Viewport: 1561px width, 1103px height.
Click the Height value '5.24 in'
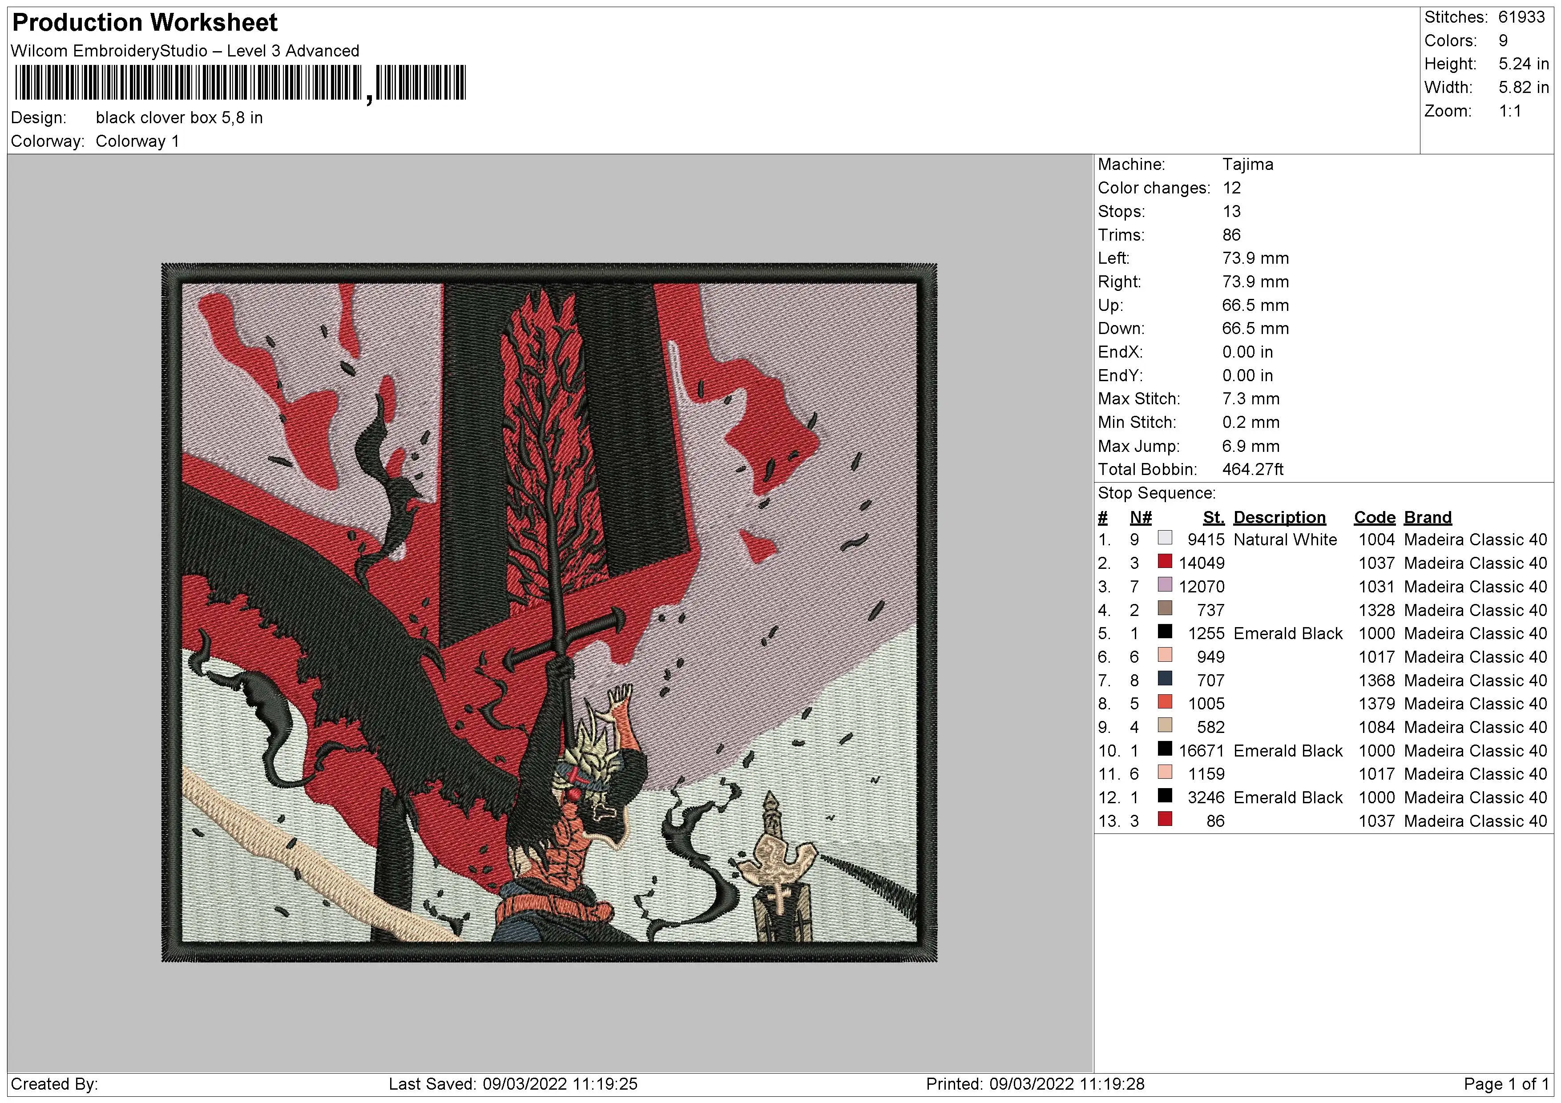click(x=1524, y=64)
